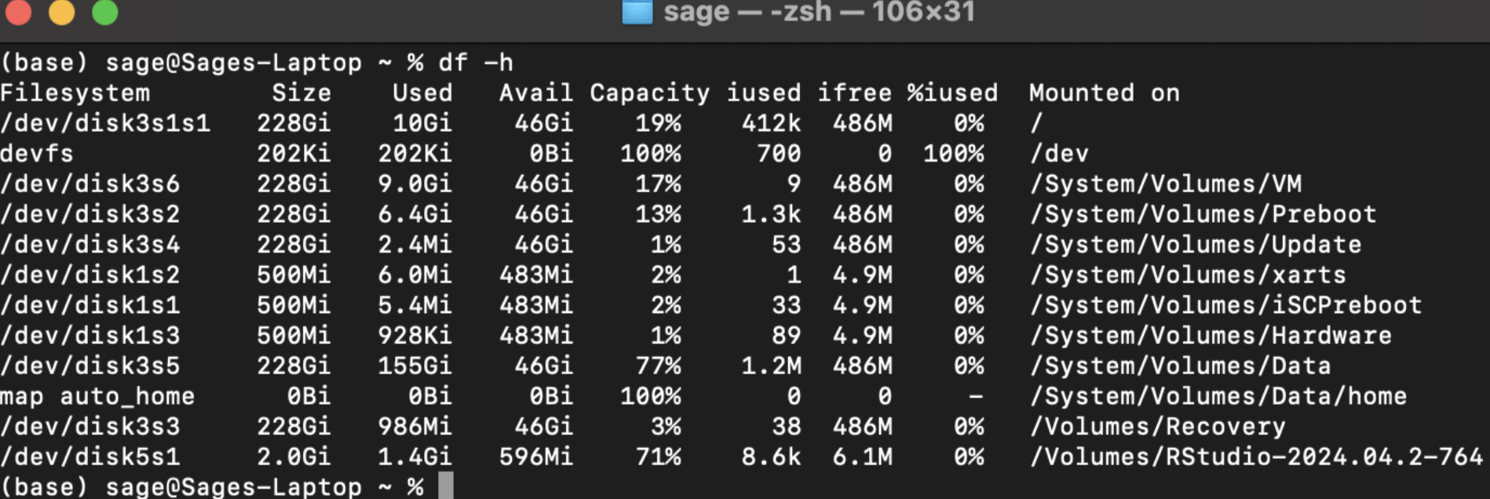Click the '155Gi' used value

point(414,366)
